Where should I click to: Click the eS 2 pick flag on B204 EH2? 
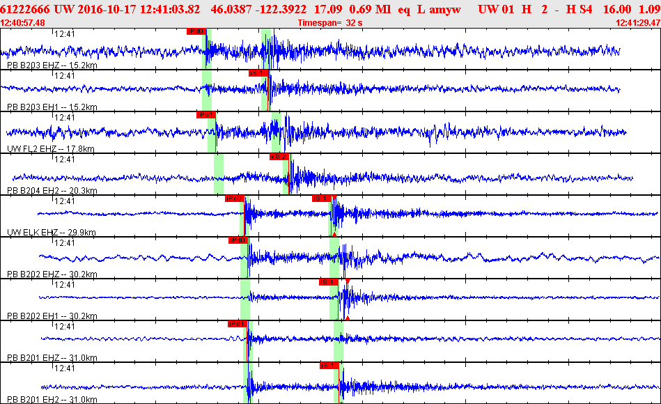click(279, 157)
